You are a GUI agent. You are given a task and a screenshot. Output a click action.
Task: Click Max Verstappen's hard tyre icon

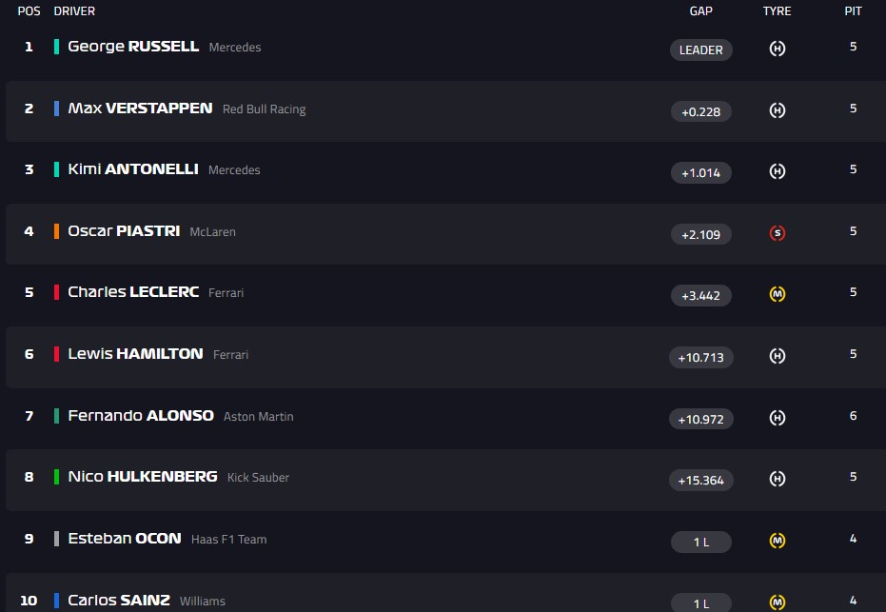[777, 110]
